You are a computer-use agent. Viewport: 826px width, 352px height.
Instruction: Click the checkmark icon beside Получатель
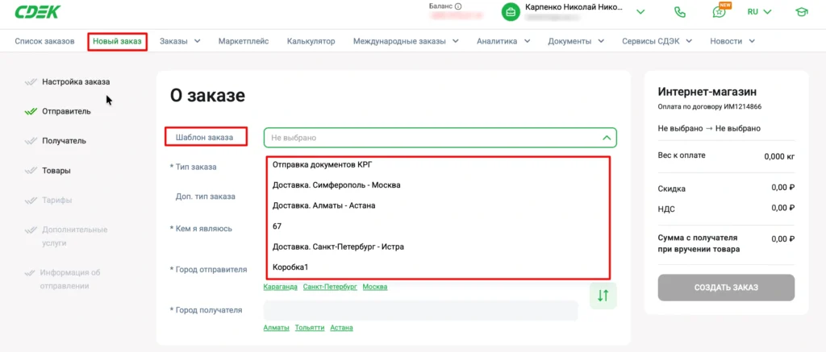[x=31, y=141]
